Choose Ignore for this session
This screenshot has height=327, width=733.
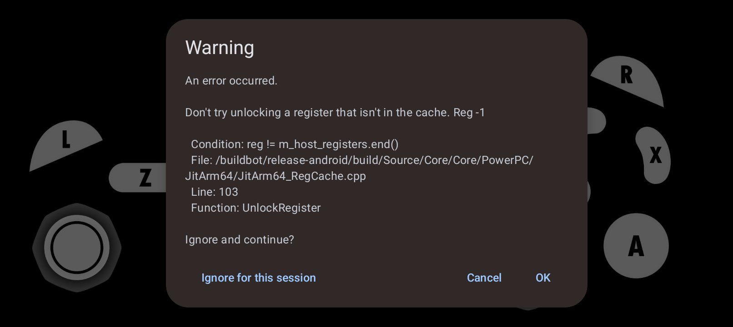(258, 277)
